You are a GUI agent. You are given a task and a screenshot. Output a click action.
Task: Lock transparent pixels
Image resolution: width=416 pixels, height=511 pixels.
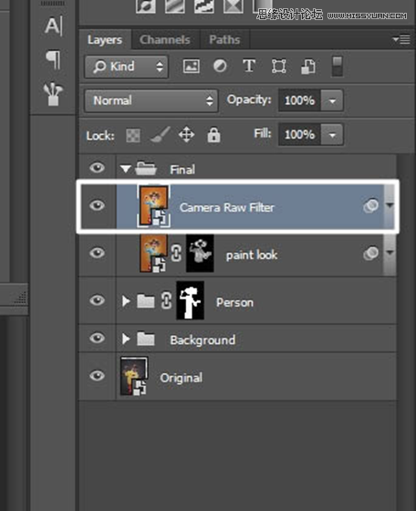[x=133, y=136]
